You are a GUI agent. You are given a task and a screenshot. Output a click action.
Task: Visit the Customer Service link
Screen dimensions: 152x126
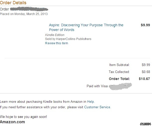click(97, 107)
